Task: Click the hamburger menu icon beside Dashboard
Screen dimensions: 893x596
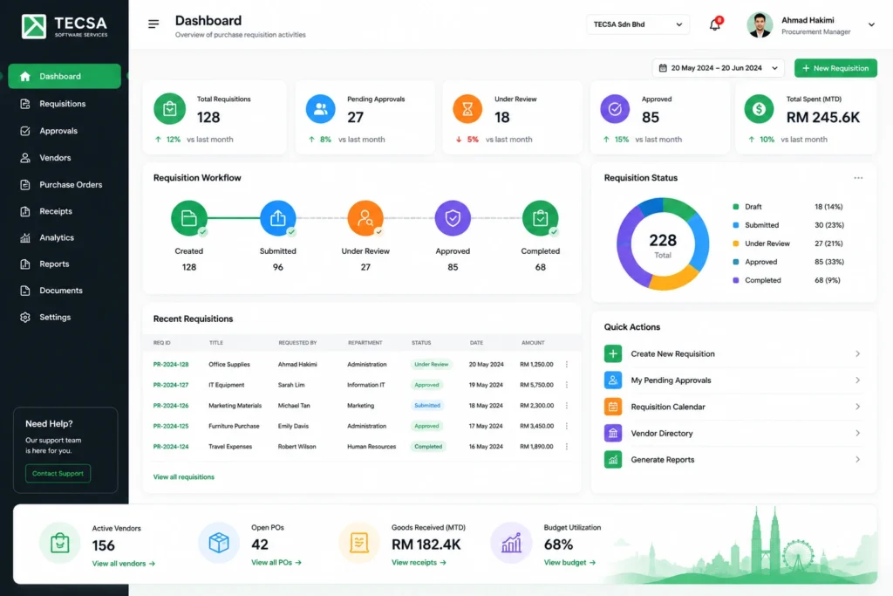Action: click(153, 24)
